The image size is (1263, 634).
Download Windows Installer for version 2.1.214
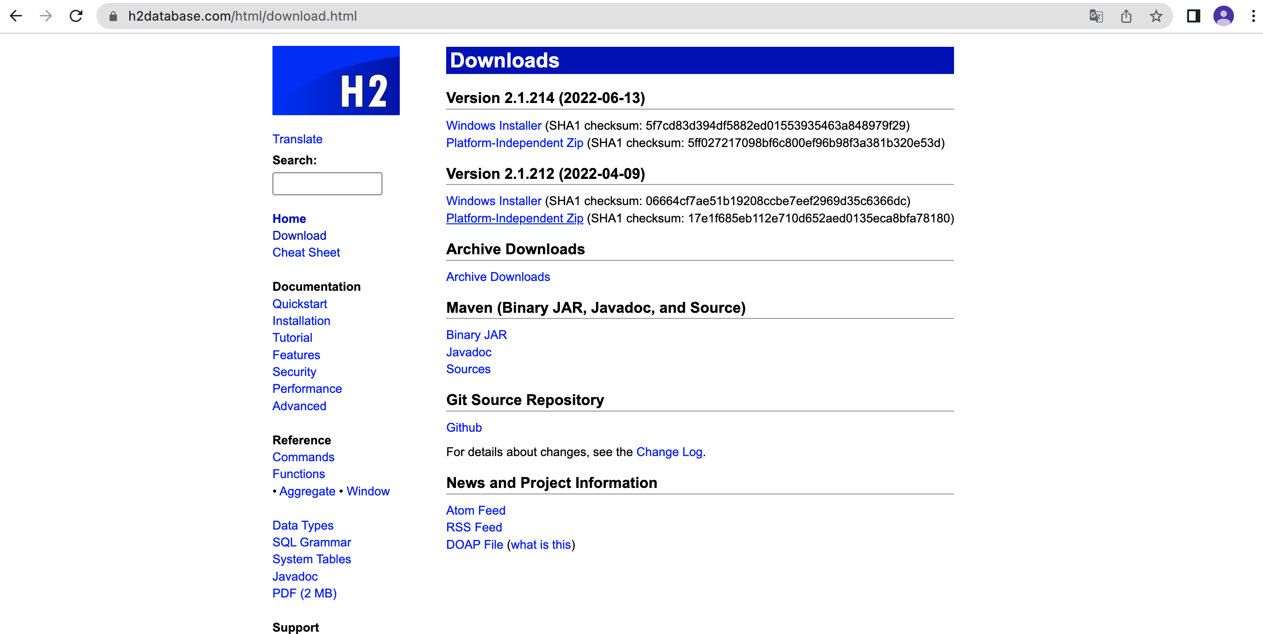(493, 125)
